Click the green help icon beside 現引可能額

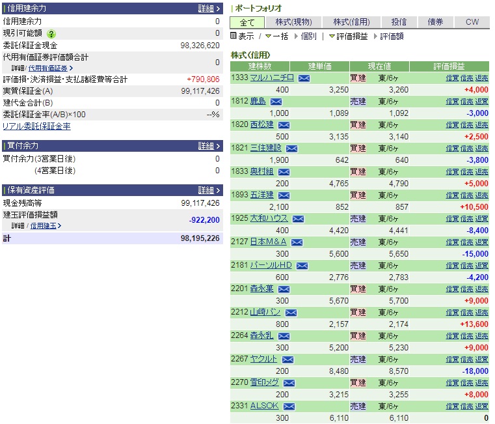(x=51, y=34)
